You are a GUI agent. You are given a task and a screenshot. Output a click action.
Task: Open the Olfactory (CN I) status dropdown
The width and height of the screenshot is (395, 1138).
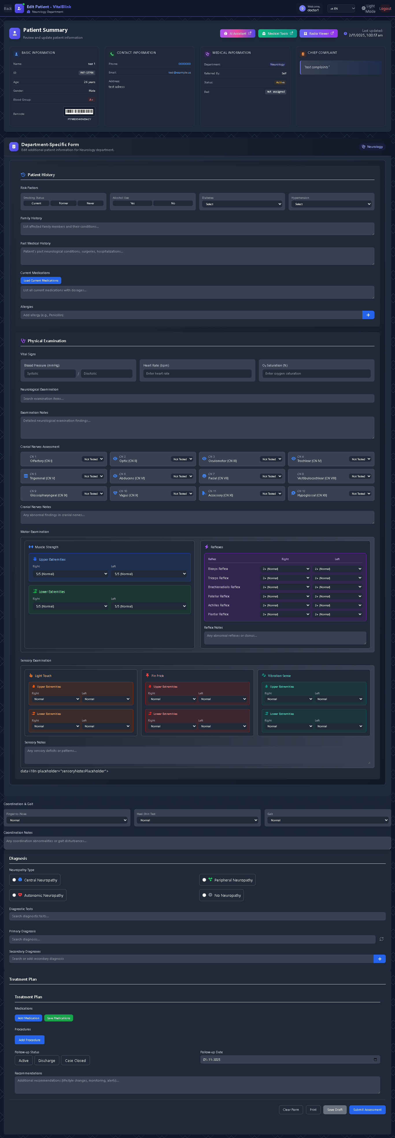click(94, 459)
